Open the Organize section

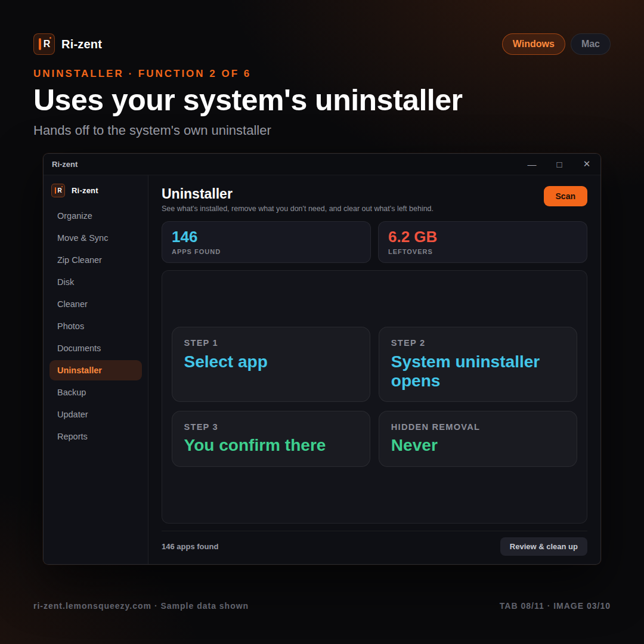(x=95, y=216)
